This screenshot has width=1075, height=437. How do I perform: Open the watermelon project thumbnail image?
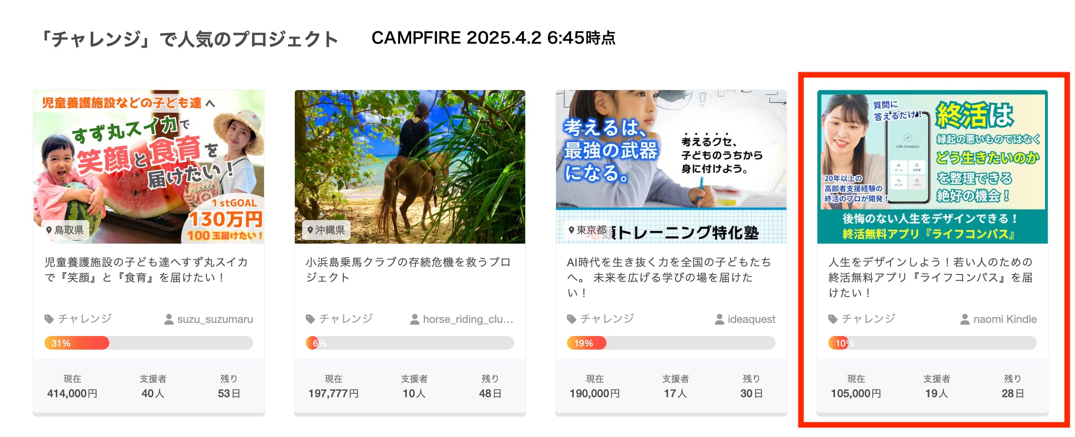click(149, 167)
